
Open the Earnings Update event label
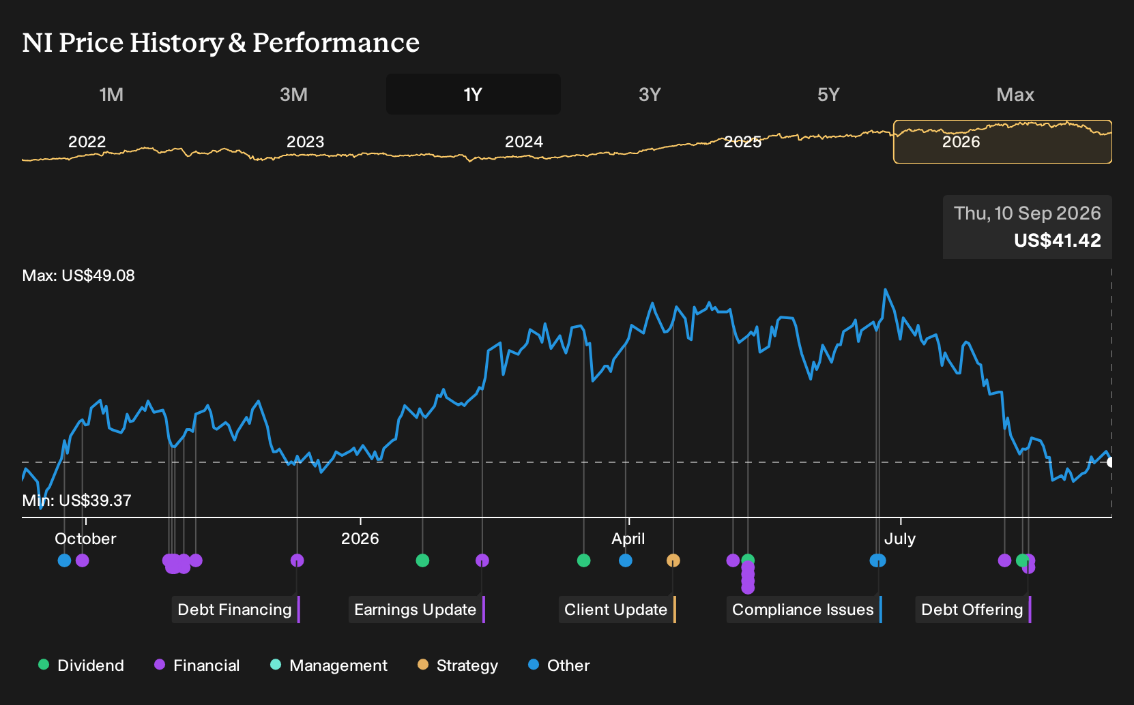pos(416,610)
